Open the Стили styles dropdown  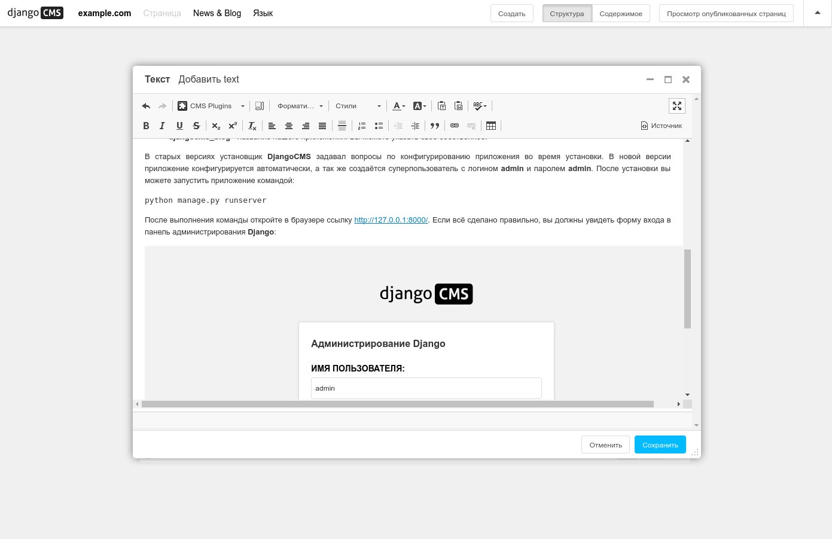pos(358,106)
